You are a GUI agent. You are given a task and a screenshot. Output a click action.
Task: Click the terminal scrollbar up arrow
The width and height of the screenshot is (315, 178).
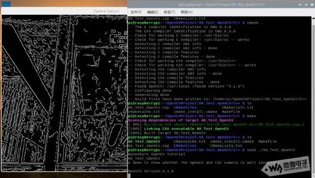tap(314, 18)
